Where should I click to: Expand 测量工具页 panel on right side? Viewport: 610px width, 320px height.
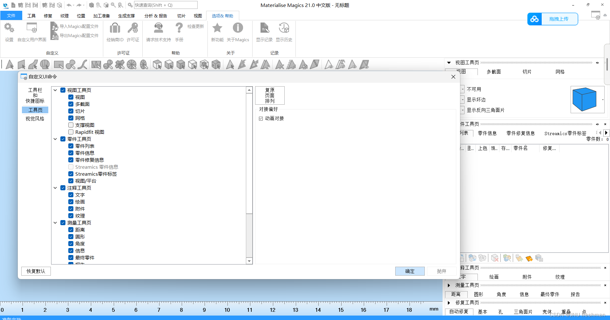(x=449, y=285)
